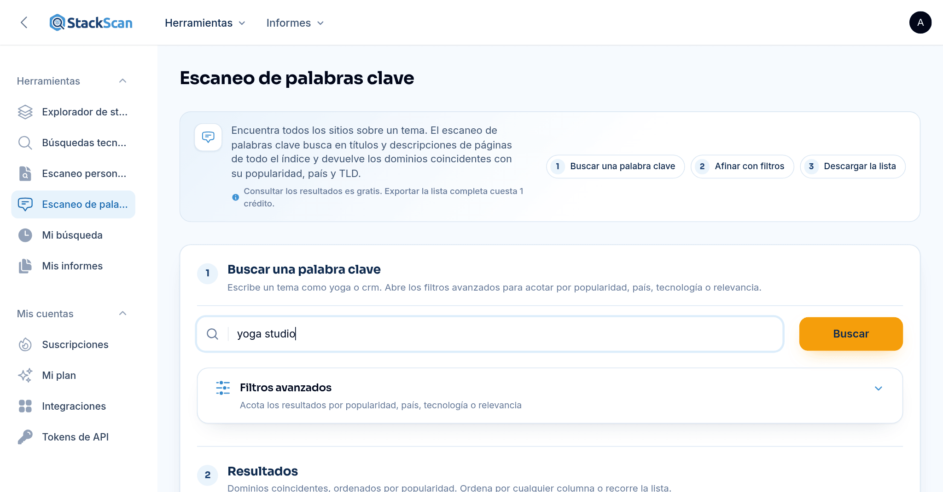Open Explorador de stack layers icon

coord(25,112)
